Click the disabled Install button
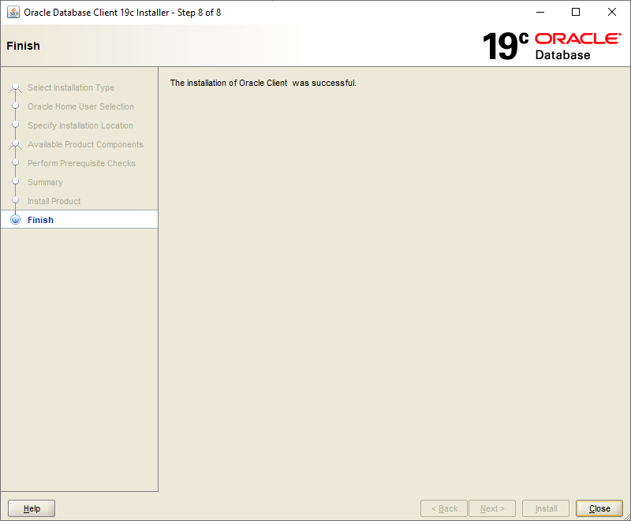This screenshot has height=521, width=631. pyautogui.click(x=546, y=508)
